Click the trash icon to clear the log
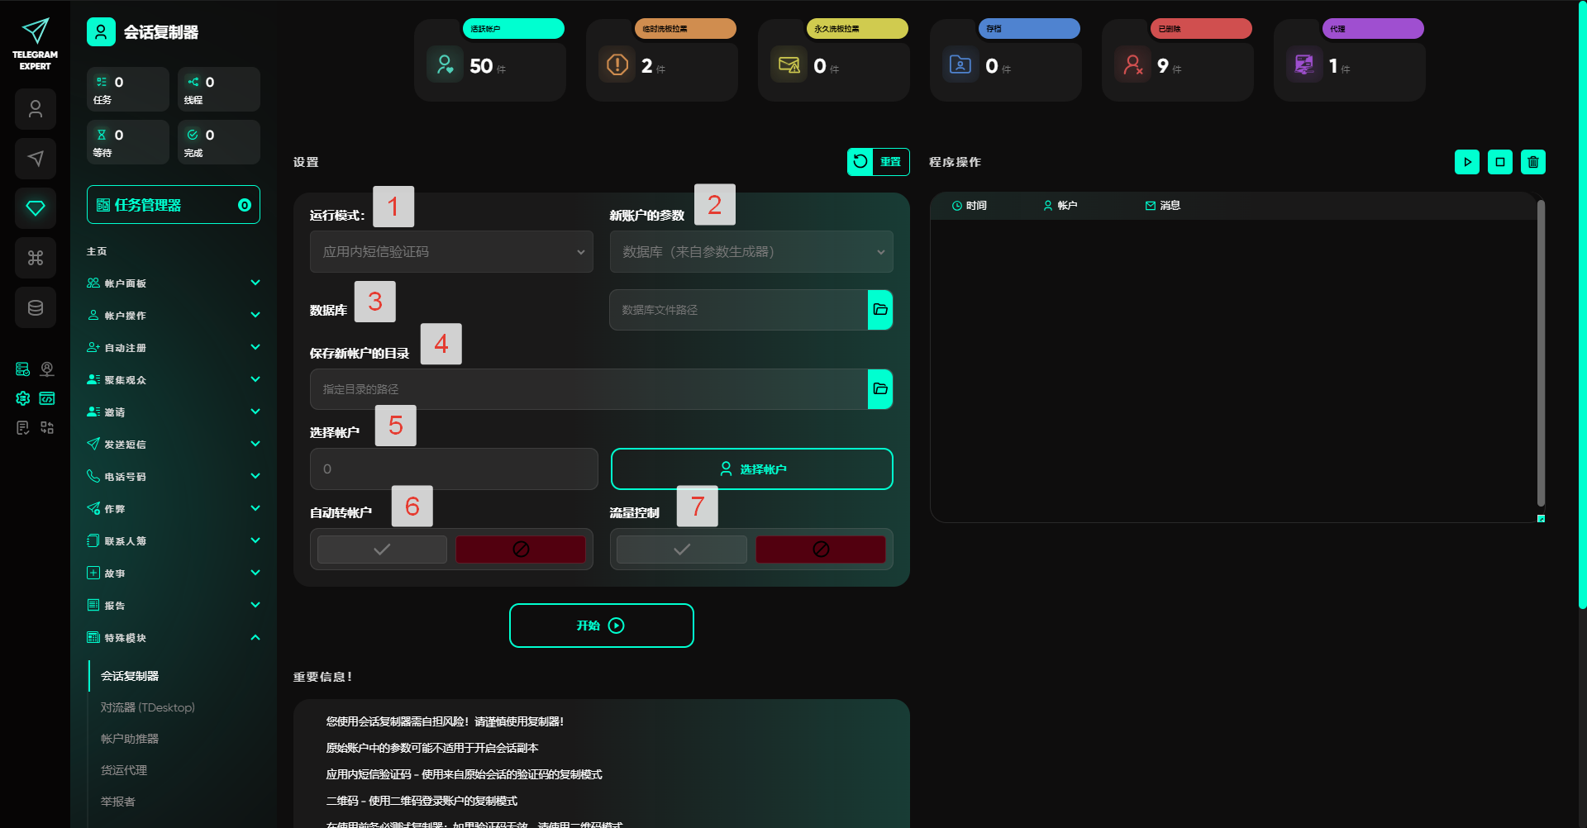 1532,162
